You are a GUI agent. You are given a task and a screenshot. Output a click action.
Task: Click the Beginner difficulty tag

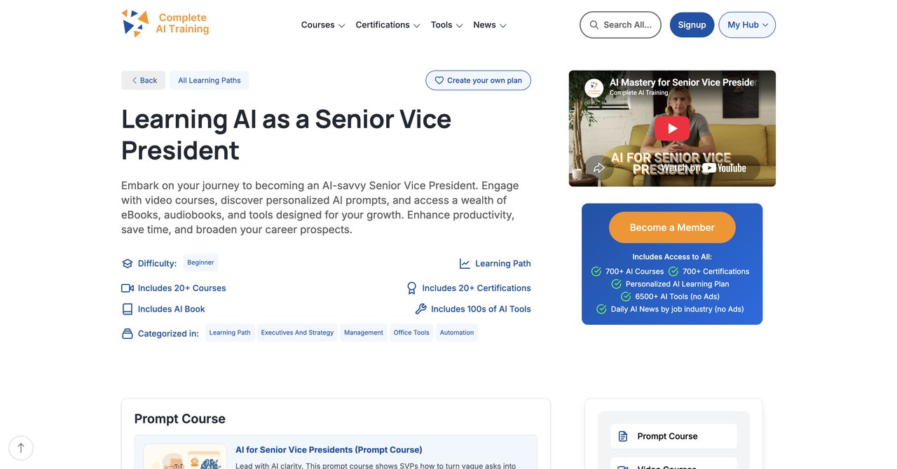pos(200,262)
